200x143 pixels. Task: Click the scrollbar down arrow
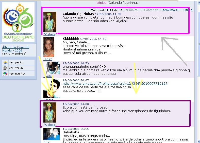click(199, 141)
